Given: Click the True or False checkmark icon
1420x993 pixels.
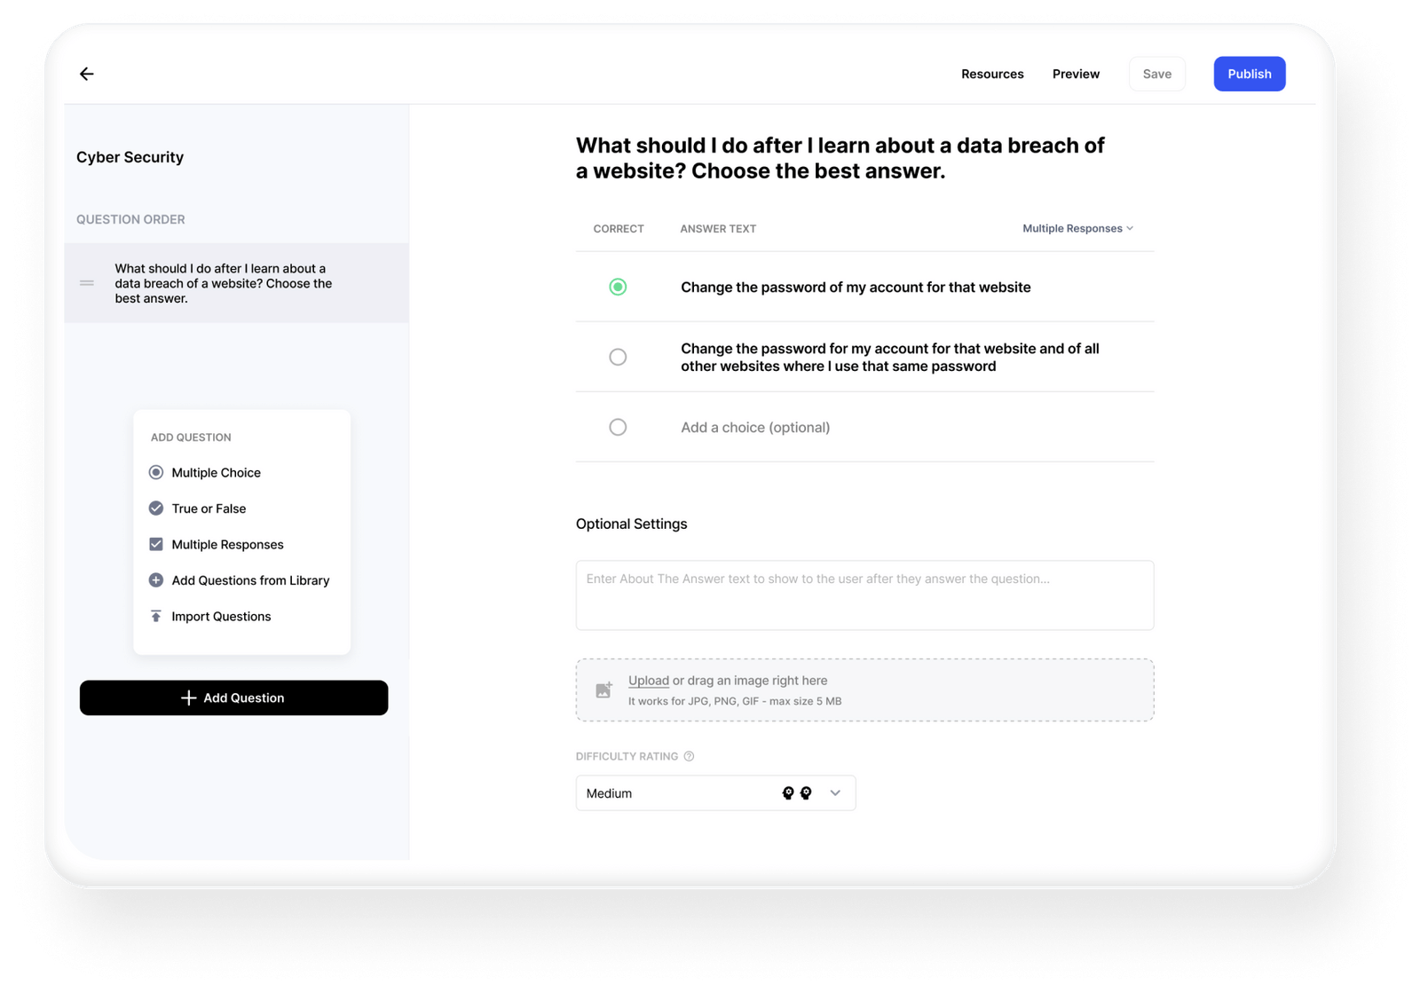Looking at the screenshot, I should [x=156, y=508].
